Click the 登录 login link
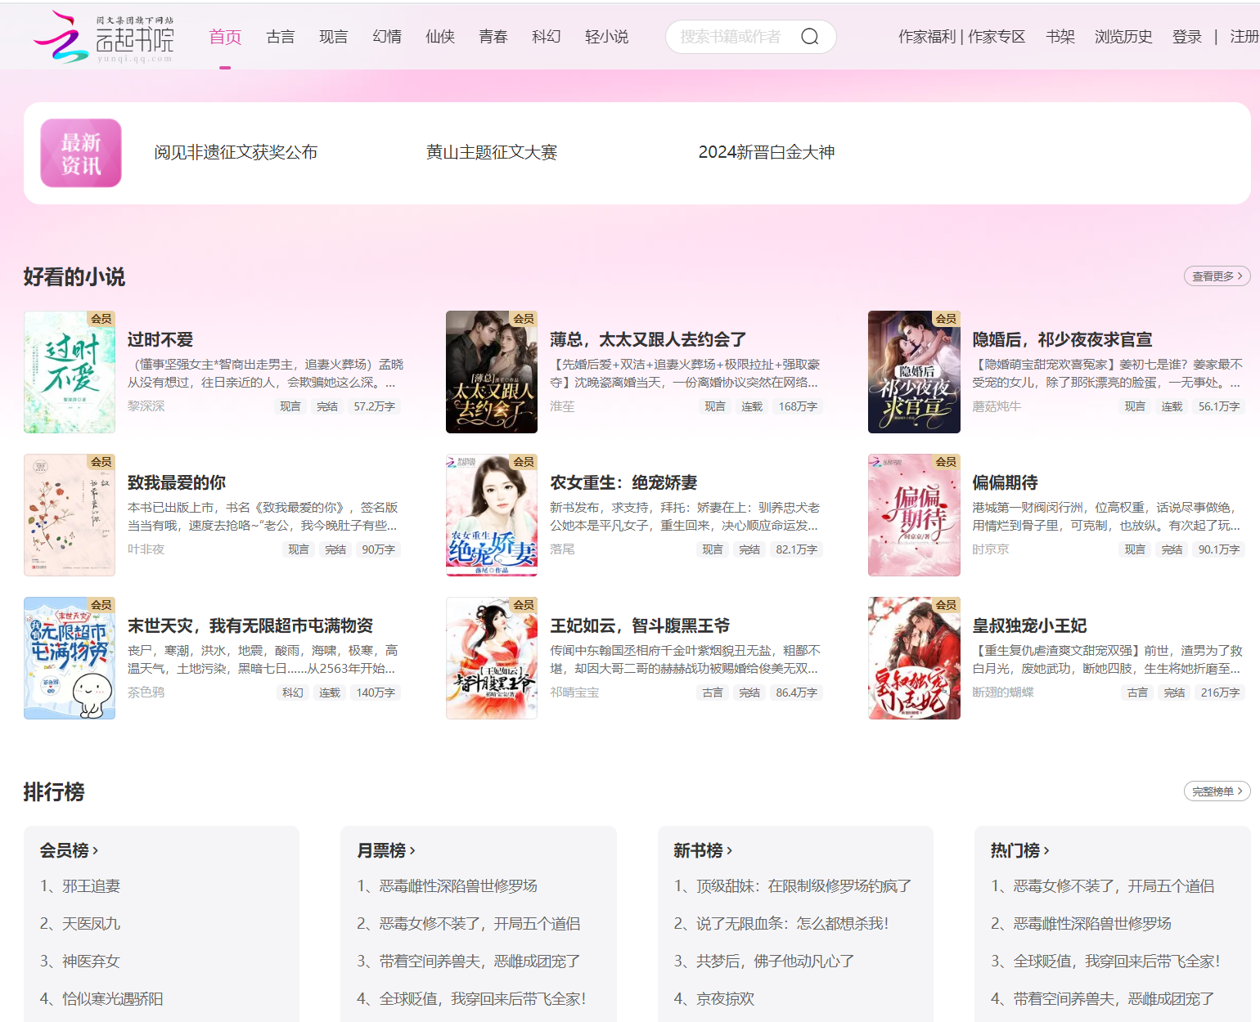Screen dimensions: 1260x1022 (x=1186, y=37)
